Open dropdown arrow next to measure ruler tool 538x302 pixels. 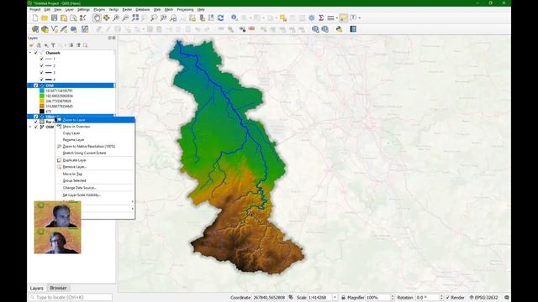point(337,18)
